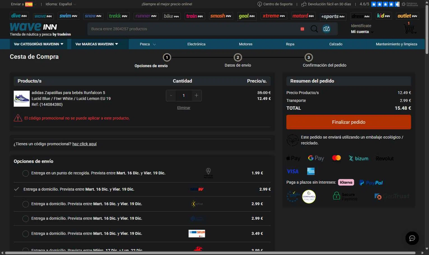Click the product search input field
The width and height of the screenshot is (429, 255).
click(x=193, y=29)
